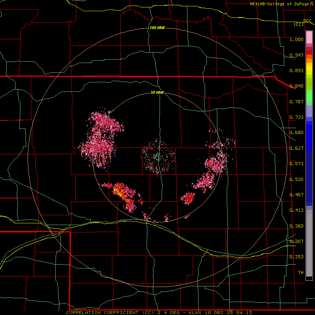Select the 0.307 legend value

click(296, 241)
